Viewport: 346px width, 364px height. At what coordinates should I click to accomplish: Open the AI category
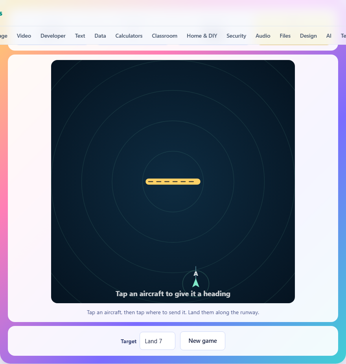(x=329, y=36)
